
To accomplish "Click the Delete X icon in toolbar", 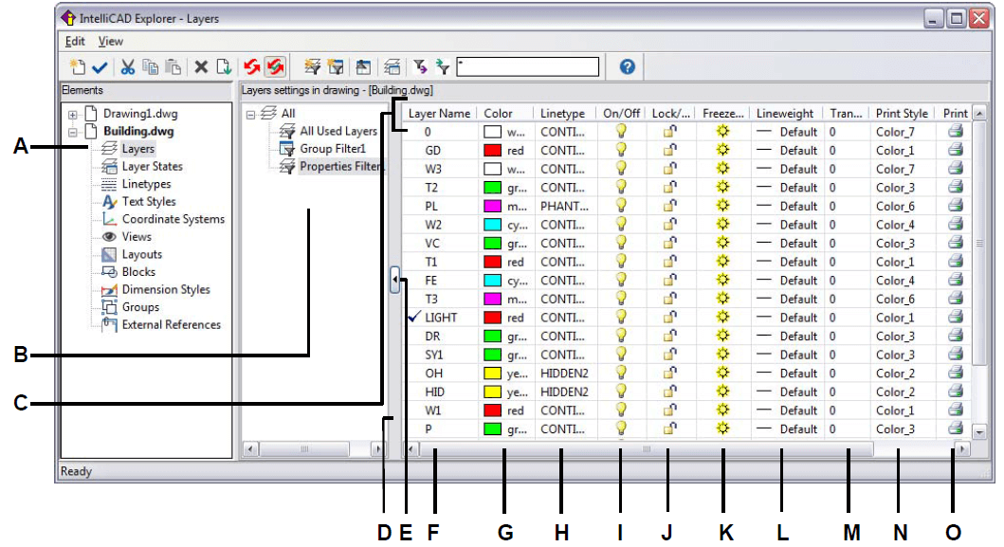I will pyautogui.click(x=201, y=66).
